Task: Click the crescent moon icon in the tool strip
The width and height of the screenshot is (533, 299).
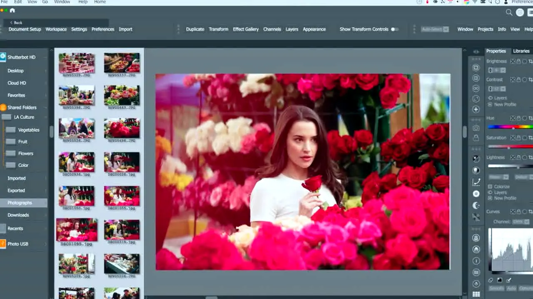Action: tap(476, 205)
